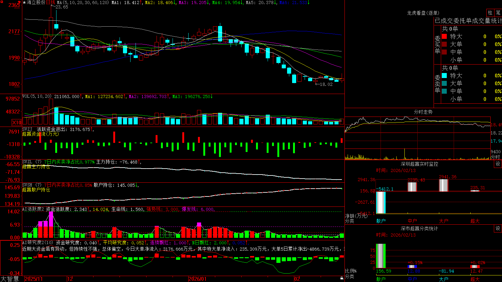
Task: Click the 散户持仓: 145.085 readout
Action: (x=116, y=185)
